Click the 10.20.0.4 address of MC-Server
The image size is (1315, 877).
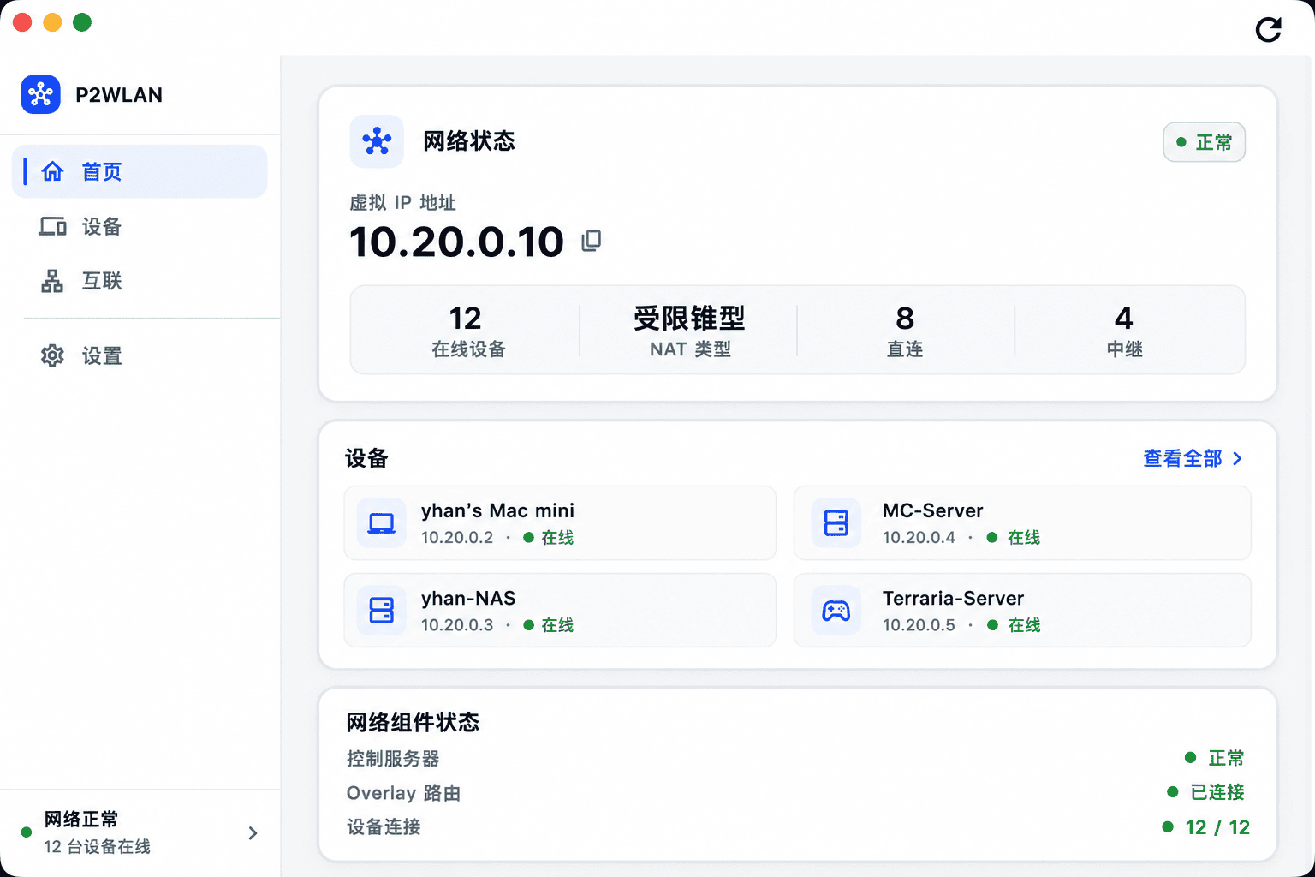tap(919, 538)
